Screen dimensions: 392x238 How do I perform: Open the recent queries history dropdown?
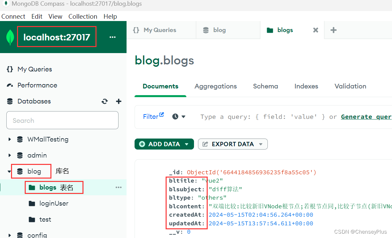179,116
